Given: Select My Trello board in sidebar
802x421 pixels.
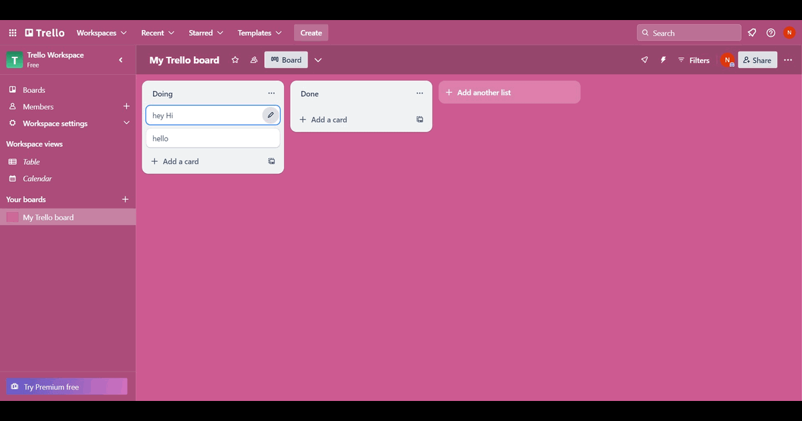Looking at the screenshot, I should (x=68, y=217).
